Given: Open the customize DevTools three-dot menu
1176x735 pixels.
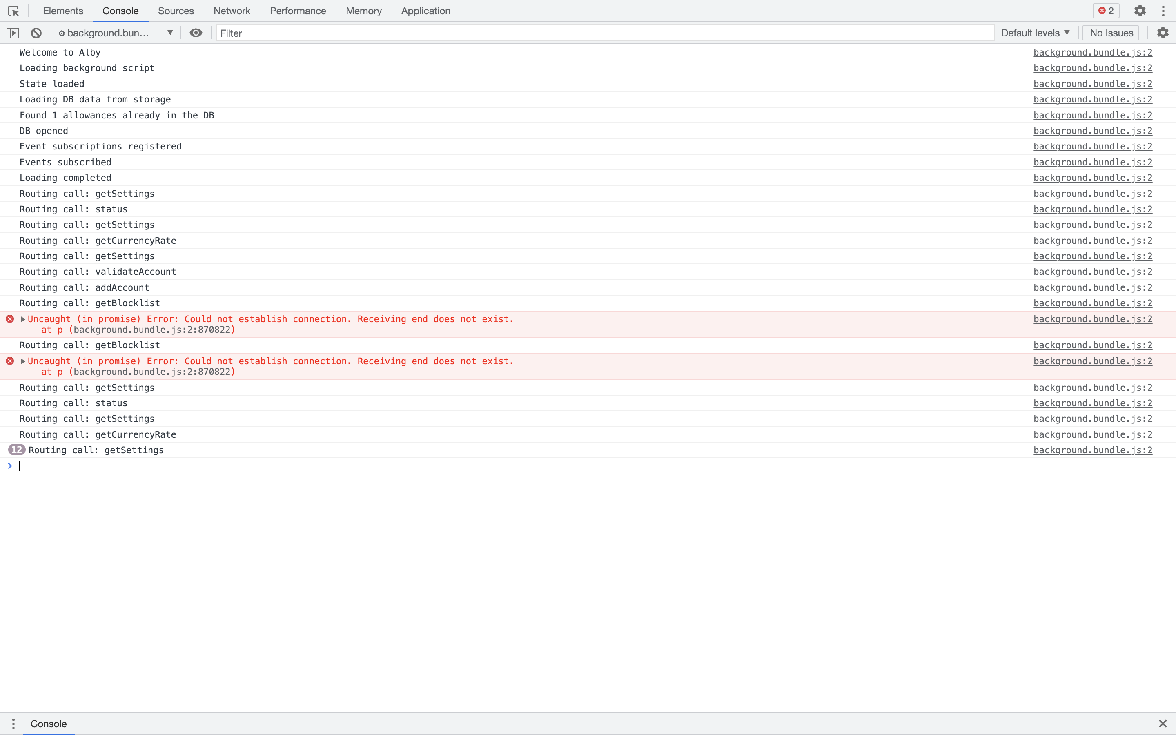Looking at the screenshot, I should point(1163,11).
